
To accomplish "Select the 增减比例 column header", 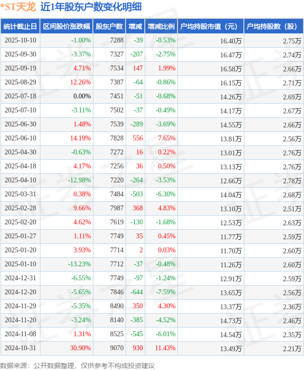I will tap(161, 26).
